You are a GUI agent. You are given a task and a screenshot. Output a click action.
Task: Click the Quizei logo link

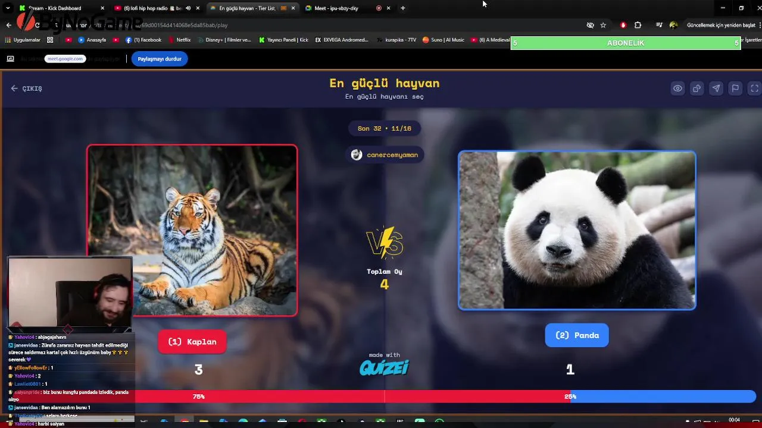[x=385, y=368]
